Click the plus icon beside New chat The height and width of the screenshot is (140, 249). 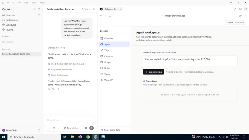(x=39, y=15)
